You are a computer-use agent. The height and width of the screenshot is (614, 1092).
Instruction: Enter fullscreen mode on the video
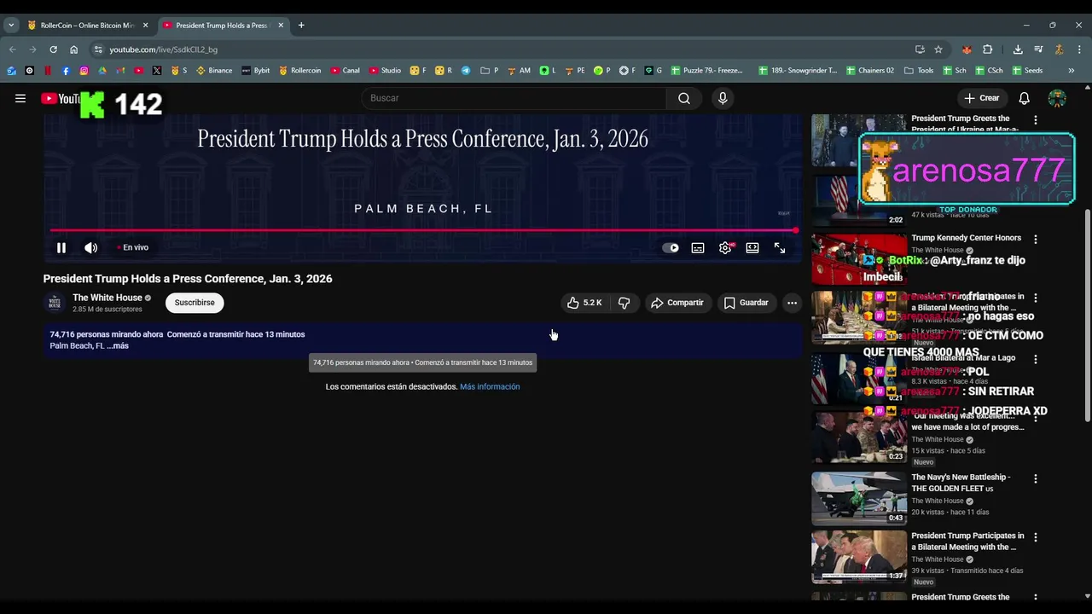click(780, 248)
